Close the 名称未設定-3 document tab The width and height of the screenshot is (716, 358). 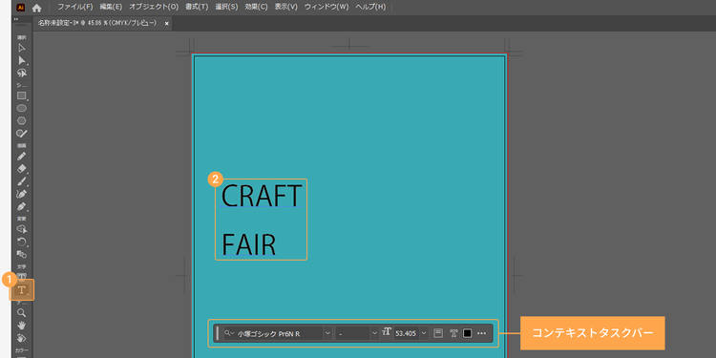coord(166,23)
